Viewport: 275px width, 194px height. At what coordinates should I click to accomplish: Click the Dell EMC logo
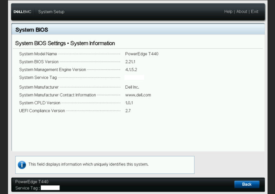pyautogui.click(x=22, y=12)
